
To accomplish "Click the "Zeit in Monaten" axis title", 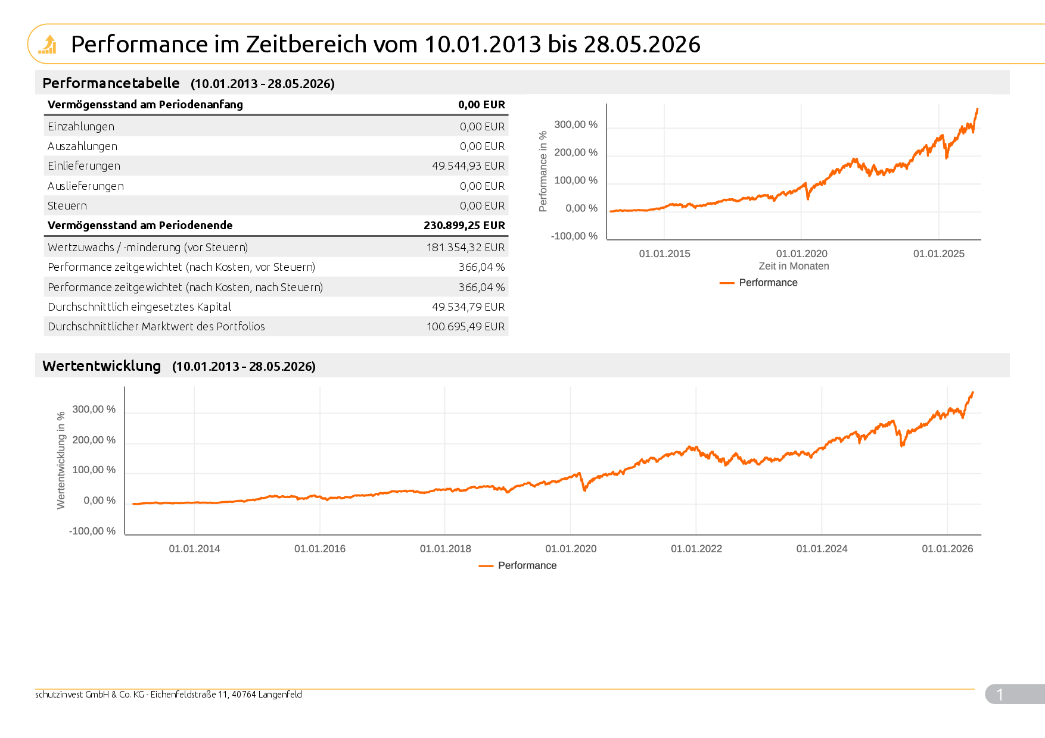I will pos(794,266).
